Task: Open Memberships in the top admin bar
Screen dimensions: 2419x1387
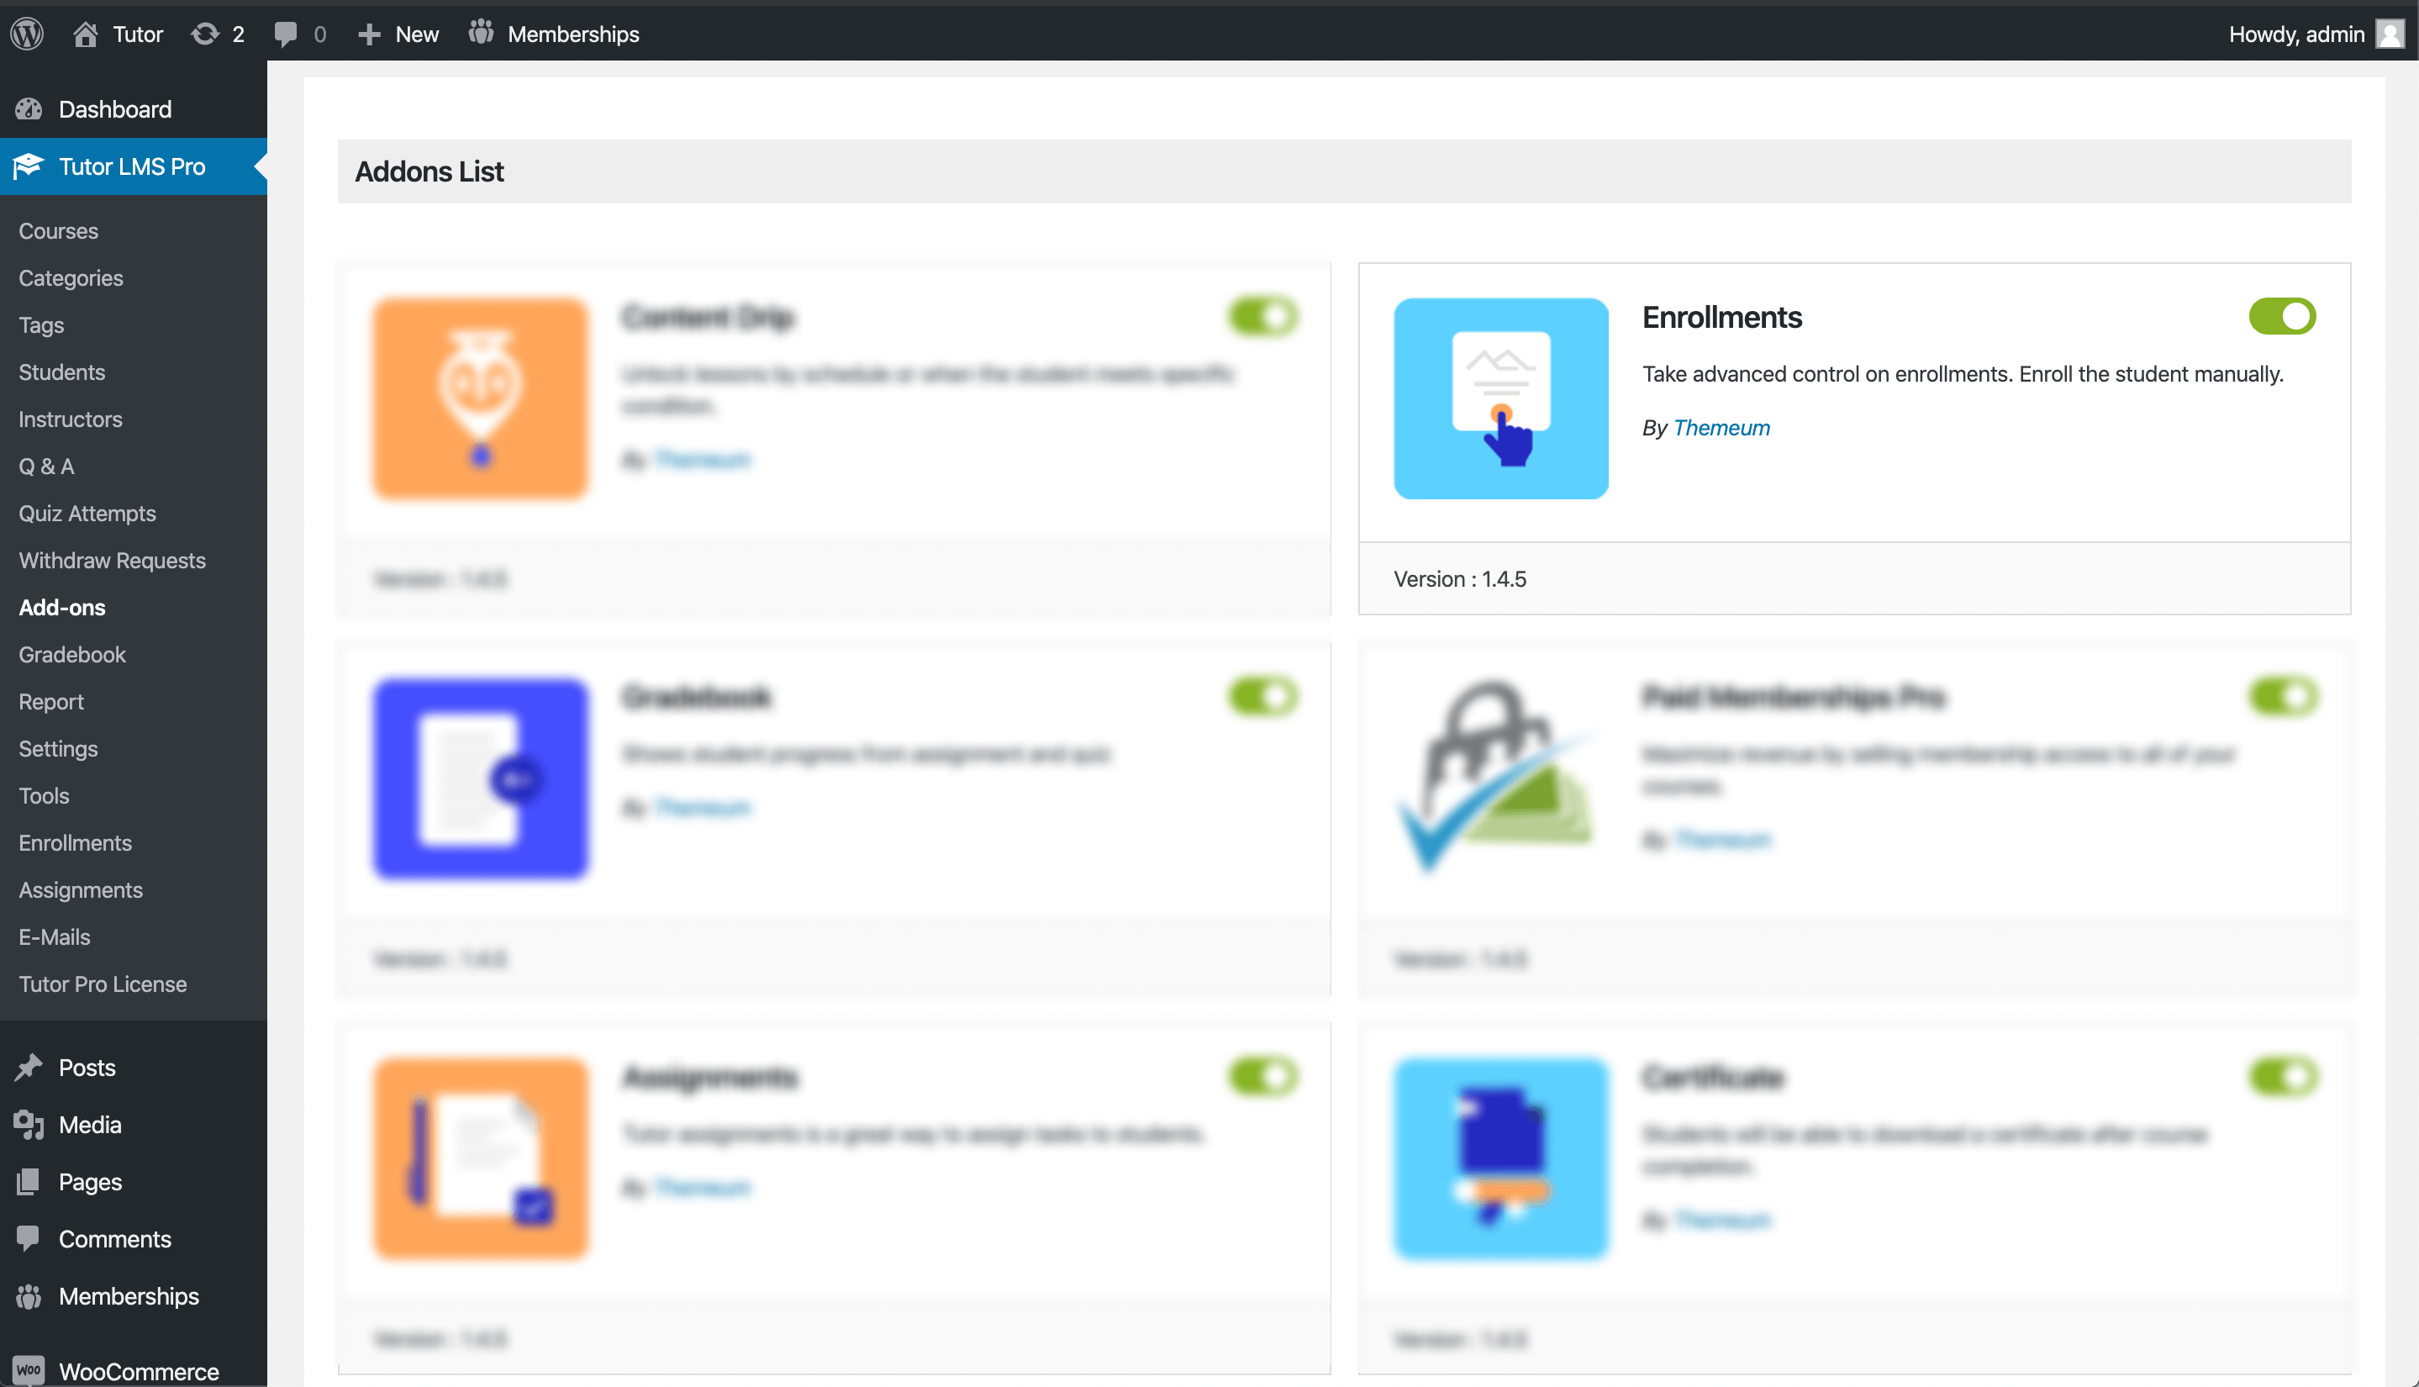Action: 553,34
